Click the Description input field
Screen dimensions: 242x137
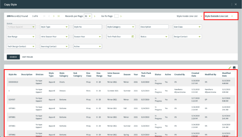tap(154, 27)
